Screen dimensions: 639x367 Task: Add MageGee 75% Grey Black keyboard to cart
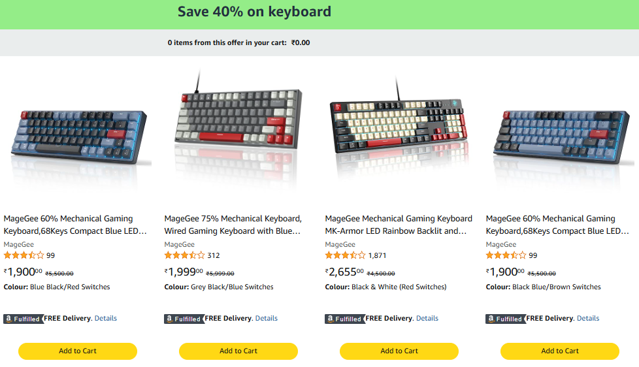coord(238,351)
